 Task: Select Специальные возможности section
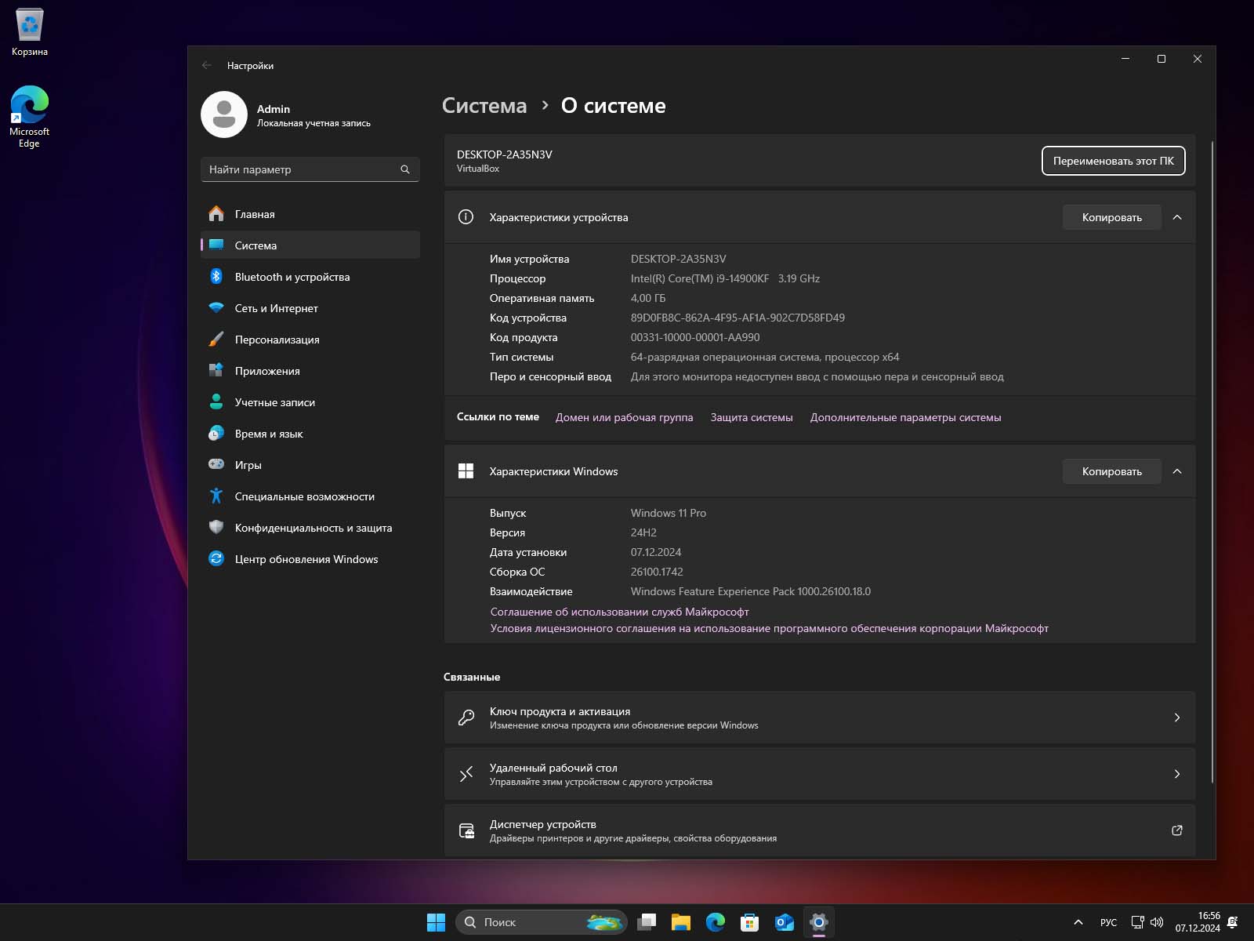tap(304, 496)
